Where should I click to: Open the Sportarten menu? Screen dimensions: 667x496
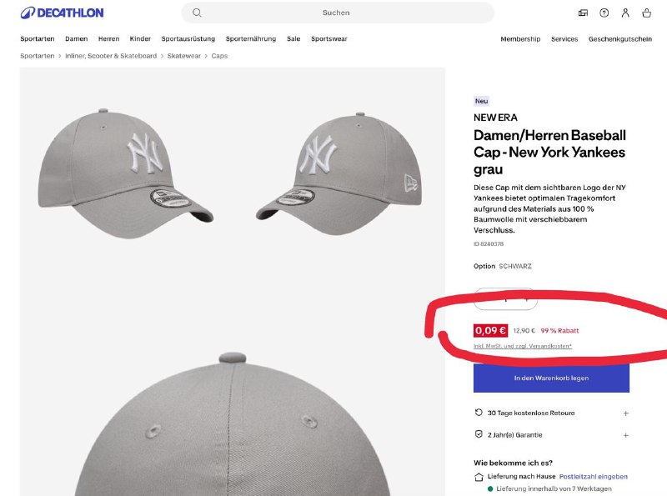[x=38, y=39]
